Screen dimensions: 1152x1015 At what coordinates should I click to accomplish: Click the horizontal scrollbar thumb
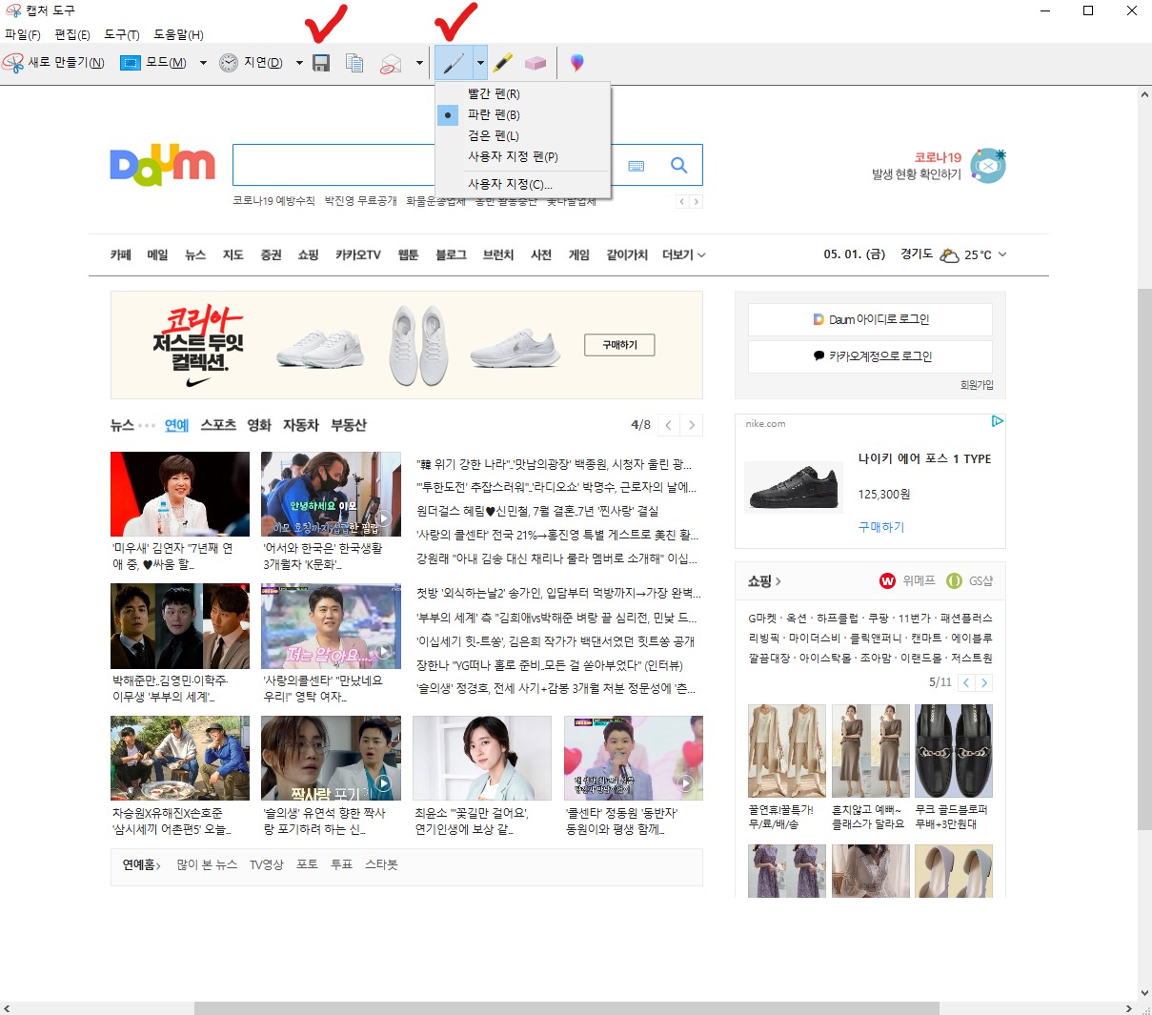coord(566,1008)
